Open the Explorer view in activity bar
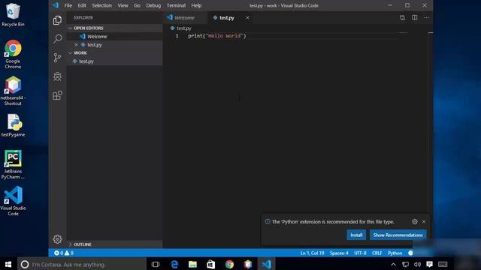Screen dimensions: 481x270 pyautogui.click(x=57, y=20)
